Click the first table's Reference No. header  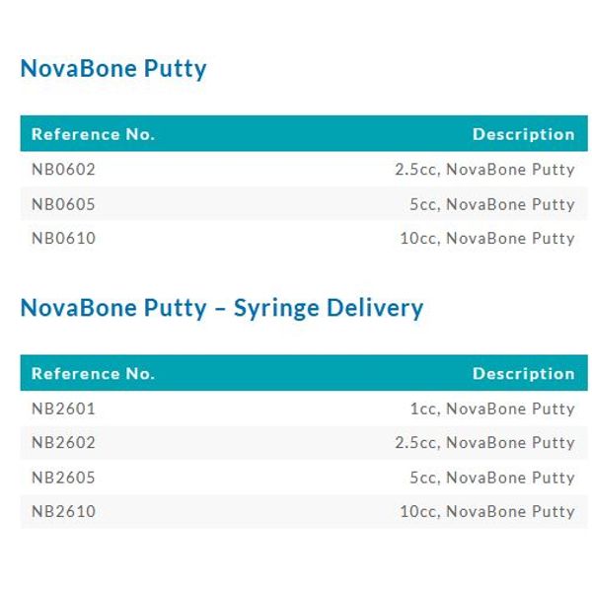[94, 134]
